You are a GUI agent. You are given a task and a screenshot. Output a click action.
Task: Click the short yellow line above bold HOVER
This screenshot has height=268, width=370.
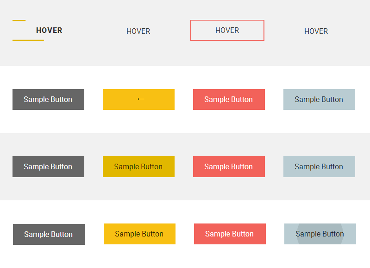[x=19, y=20]
